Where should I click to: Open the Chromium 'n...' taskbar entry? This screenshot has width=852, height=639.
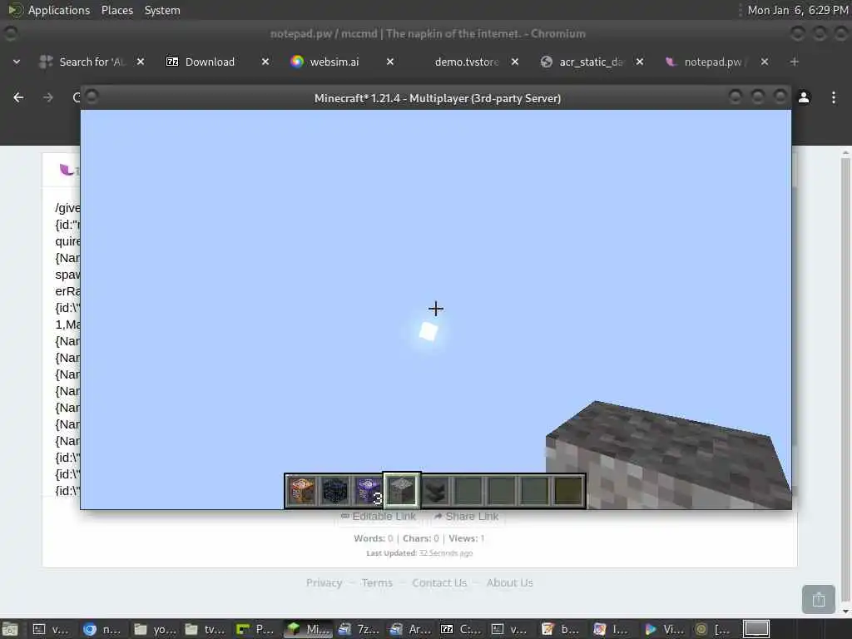102,629
